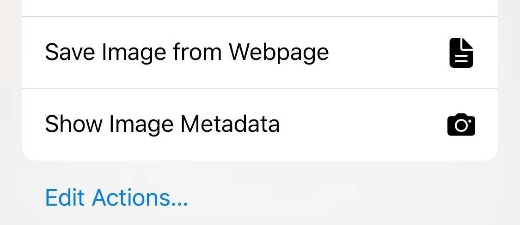Image resolution: width=520 pixels, height=225 pixels.
Task: Select the Save Image from Webpage action
Action: click(260, 52)
